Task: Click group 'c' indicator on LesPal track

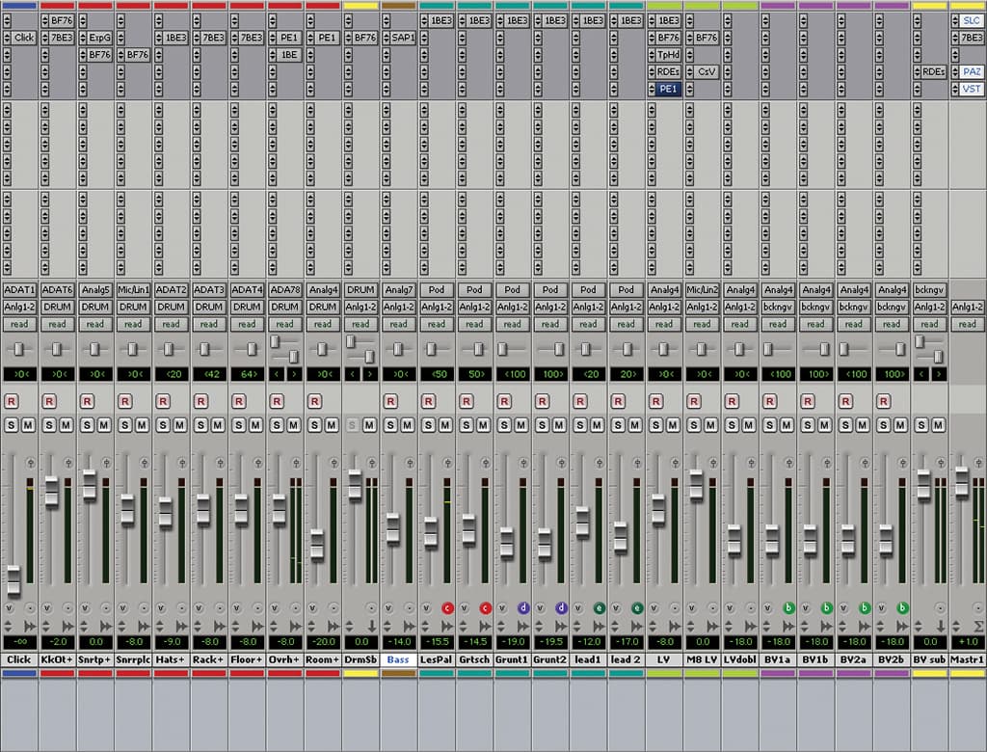Action: click(447, 608)
